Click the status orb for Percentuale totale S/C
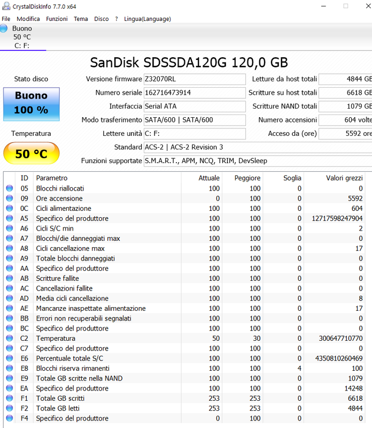 [10, 358]
